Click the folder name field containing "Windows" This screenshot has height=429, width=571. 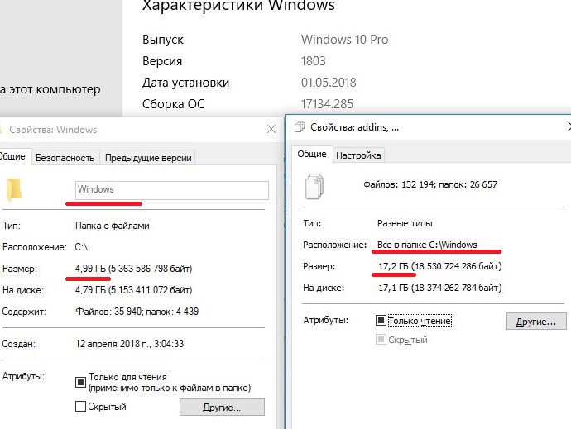click(171, 190)
